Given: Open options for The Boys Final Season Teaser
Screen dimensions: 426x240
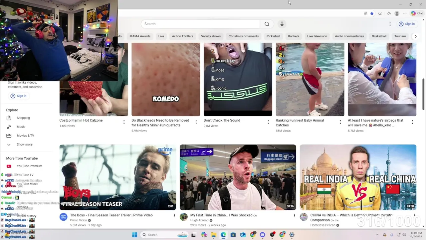Looking at the screenshot, I should click(x=174, y=216).
